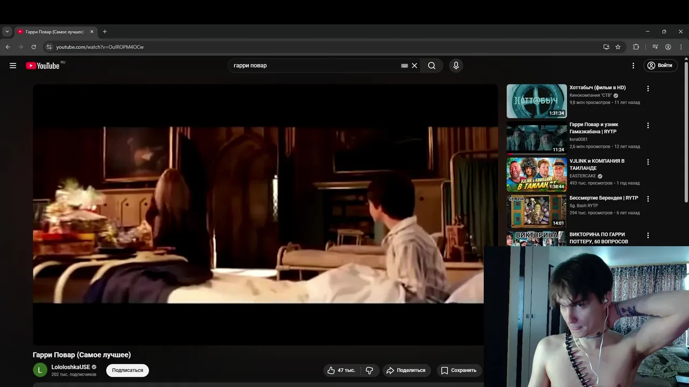Save the video with Сохранить
Viewport: 689px width, 387px height.
pyautogui.click(x=459, y=370)
